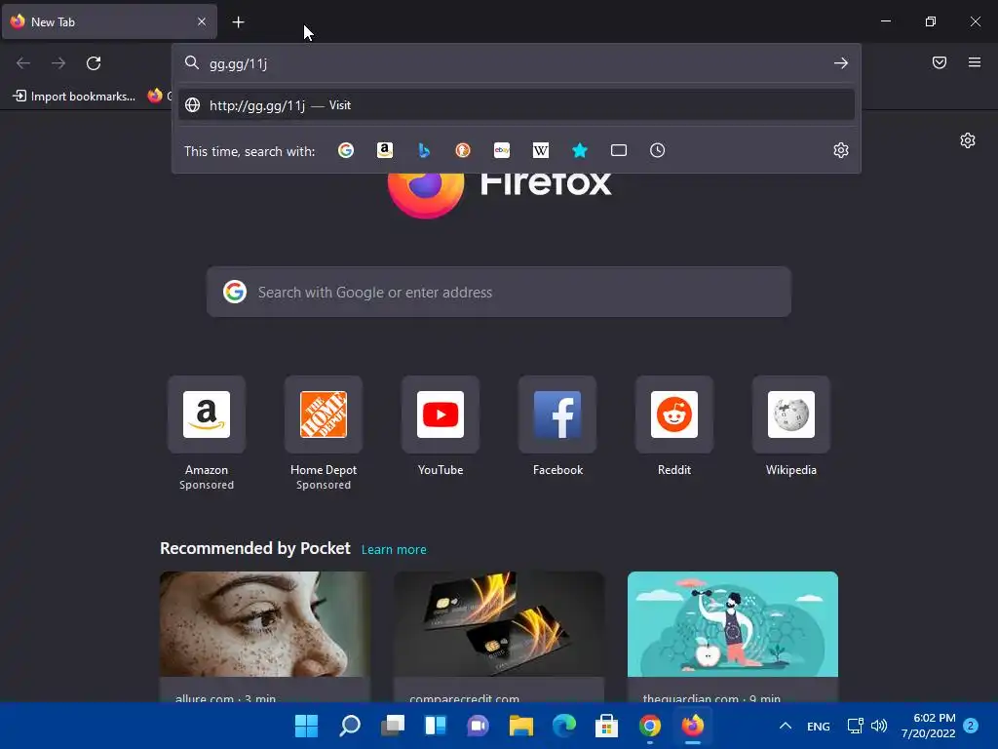
Task: Reload the current page
Action: (x=94, y=63)
